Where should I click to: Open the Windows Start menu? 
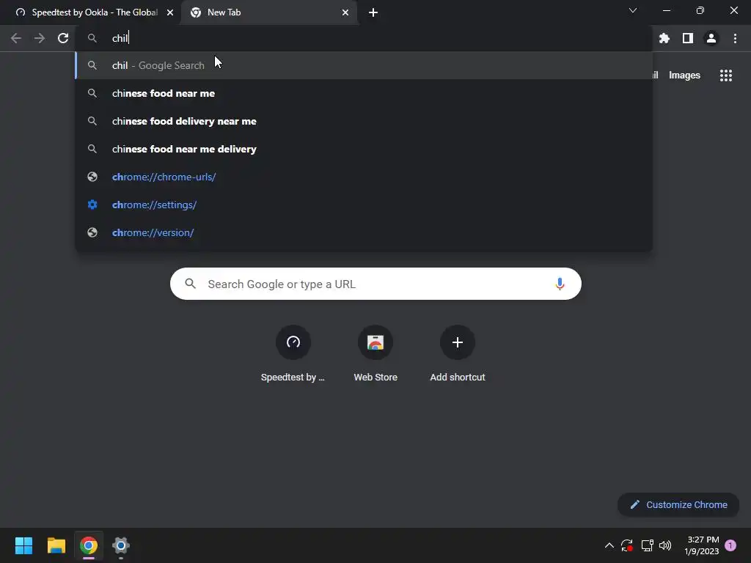23,545
